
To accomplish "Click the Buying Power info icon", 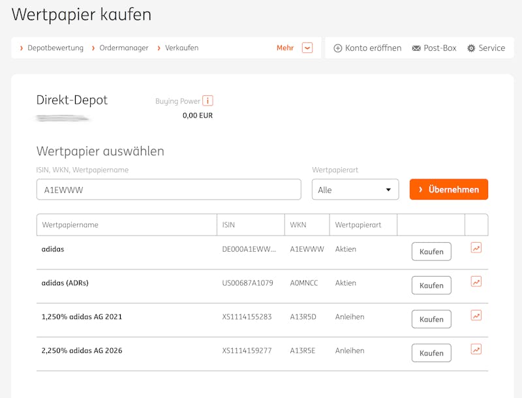I will 207,100.
